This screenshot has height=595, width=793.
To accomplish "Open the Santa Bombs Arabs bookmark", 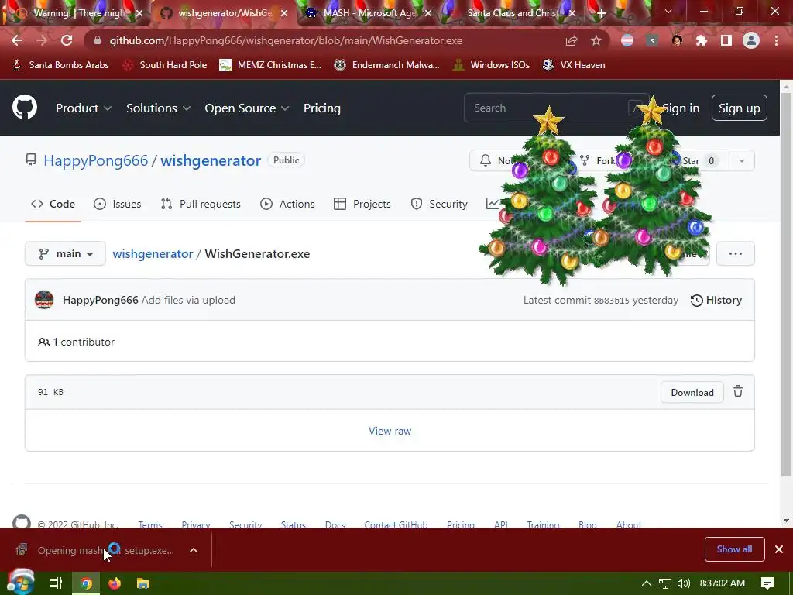I will 60,65.
